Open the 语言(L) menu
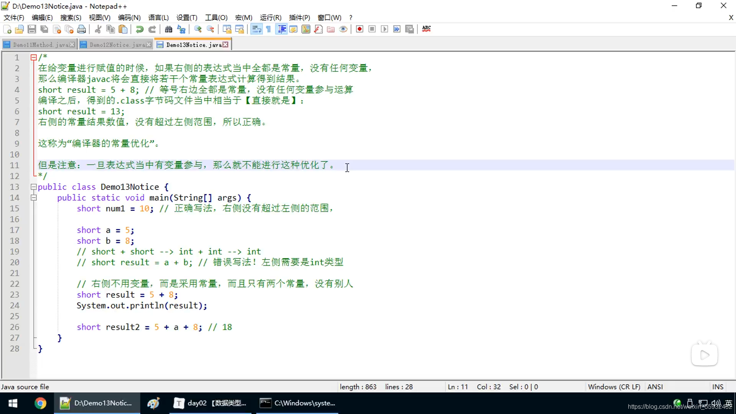Screen dimensions: 736x414 (158, 18)
